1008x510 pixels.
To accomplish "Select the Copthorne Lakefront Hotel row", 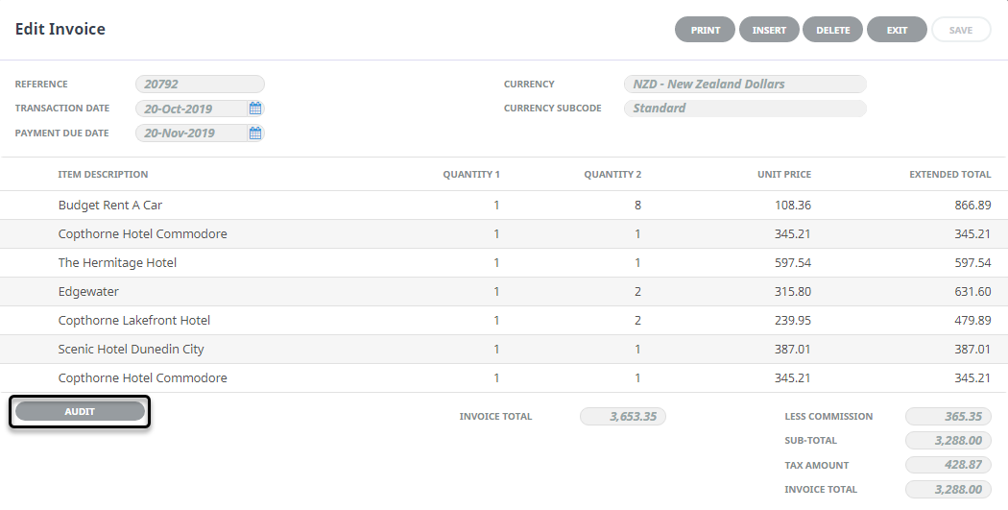I will coord(504,320).
